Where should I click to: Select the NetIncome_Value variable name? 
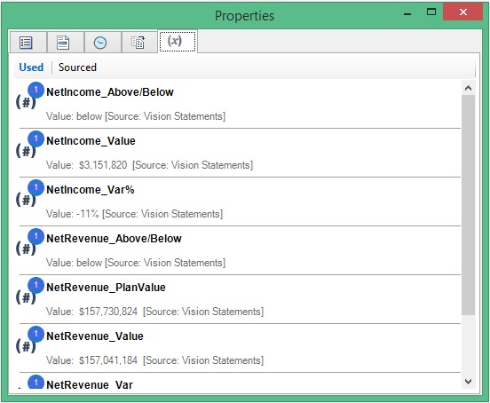pos(91,141)
